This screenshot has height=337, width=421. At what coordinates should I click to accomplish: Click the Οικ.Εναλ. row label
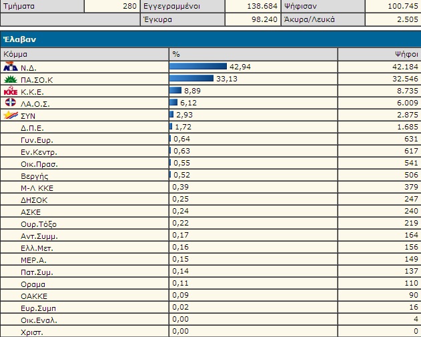coord(39,320)
